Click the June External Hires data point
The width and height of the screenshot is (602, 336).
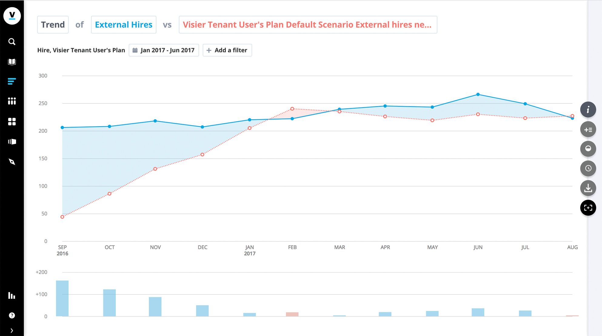pyautogui.click(x=478, y=95)
